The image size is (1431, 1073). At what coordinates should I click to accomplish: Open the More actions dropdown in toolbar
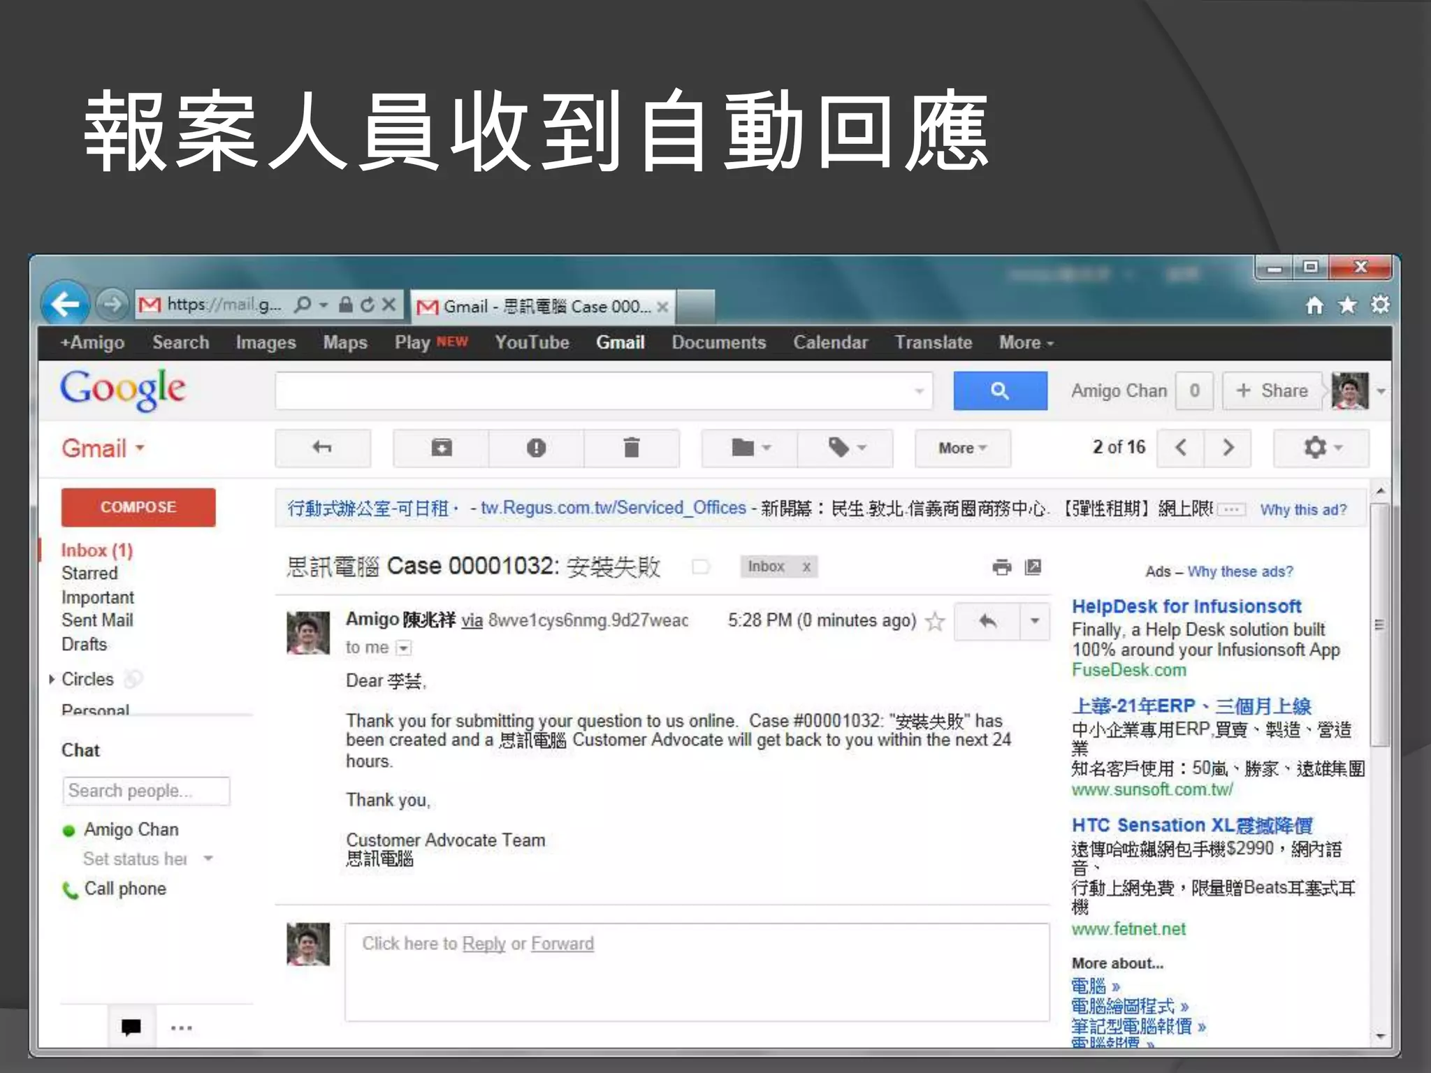click(x=962, y=448)
